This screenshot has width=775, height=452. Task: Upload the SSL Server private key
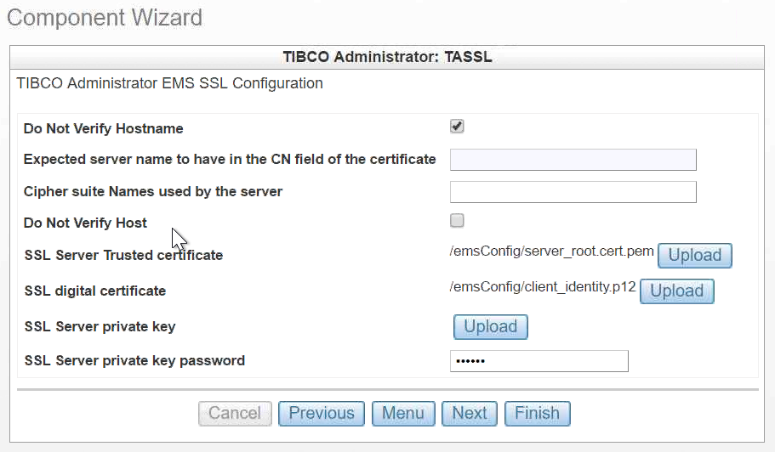[x=490, y=326]
